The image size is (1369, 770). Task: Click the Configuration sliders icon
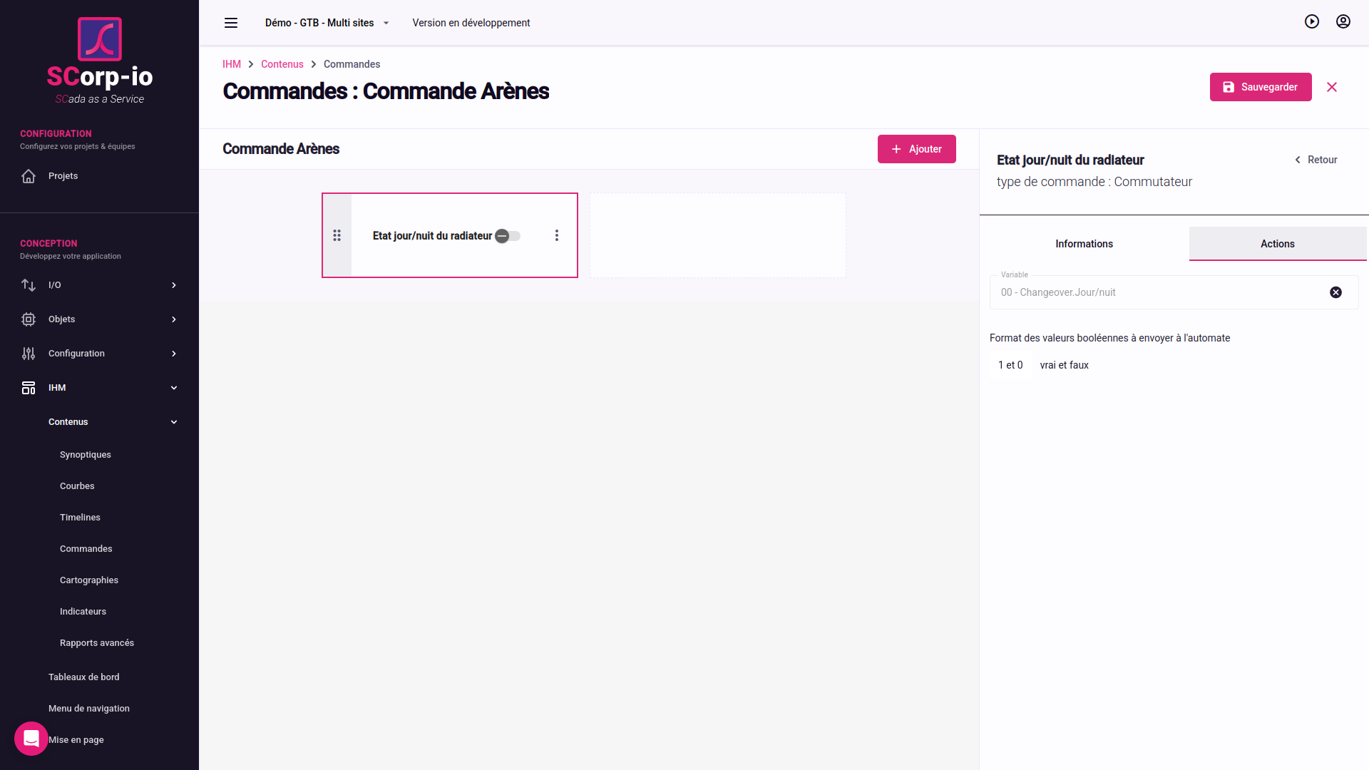point(29,354)
